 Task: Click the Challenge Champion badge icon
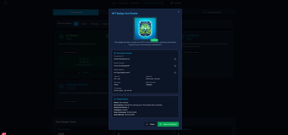click(x=61, y=86)
